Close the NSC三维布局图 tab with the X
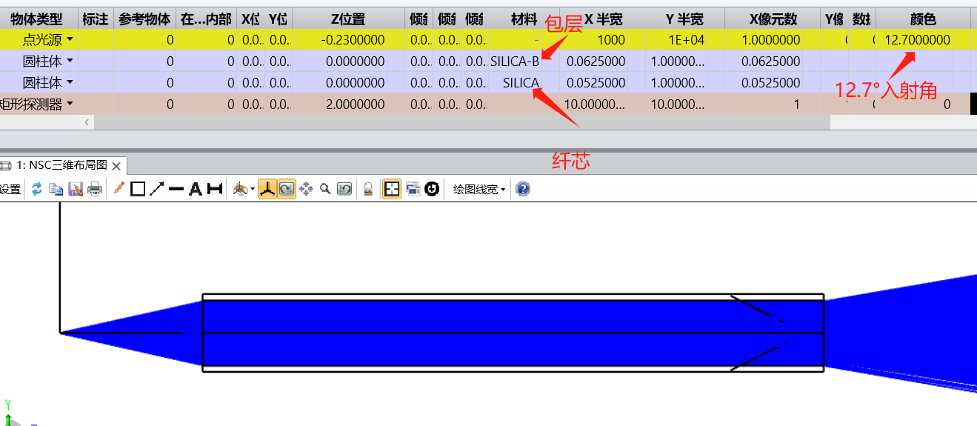977x426 pixels. point(116,165)
